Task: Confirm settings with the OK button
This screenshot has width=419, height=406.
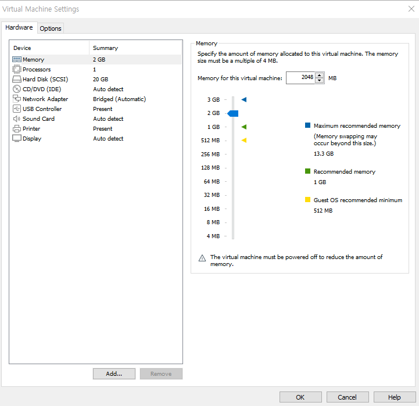Action: click(300, 397)
